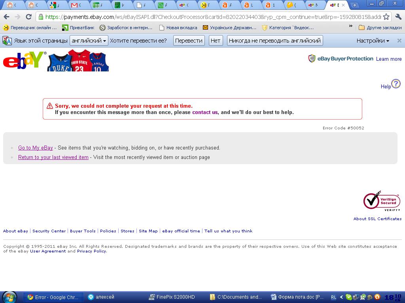Click inside the browser address bar

pos(213,17)
